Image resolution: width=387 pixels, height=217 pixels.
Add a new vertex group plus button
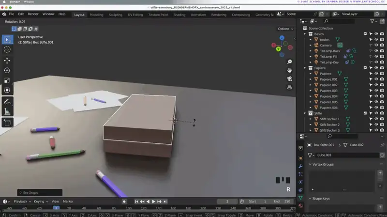[380, 173]
